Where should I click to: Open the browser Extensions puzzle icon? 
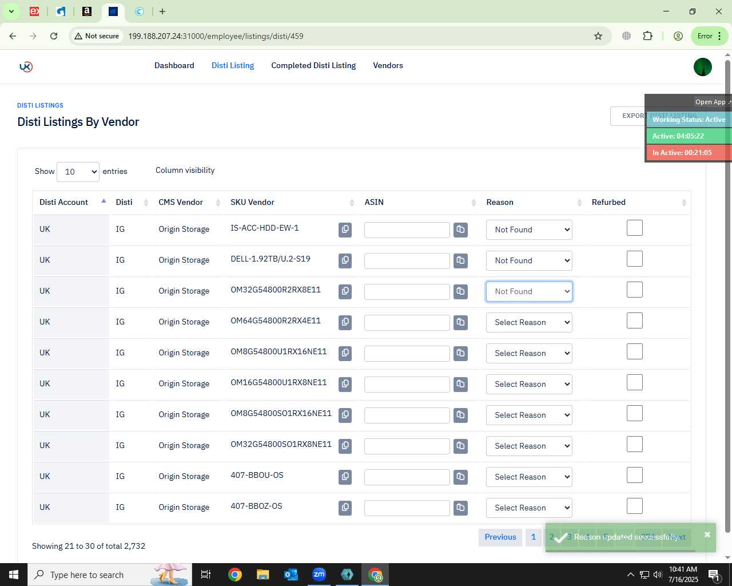[x=647, y=36]
